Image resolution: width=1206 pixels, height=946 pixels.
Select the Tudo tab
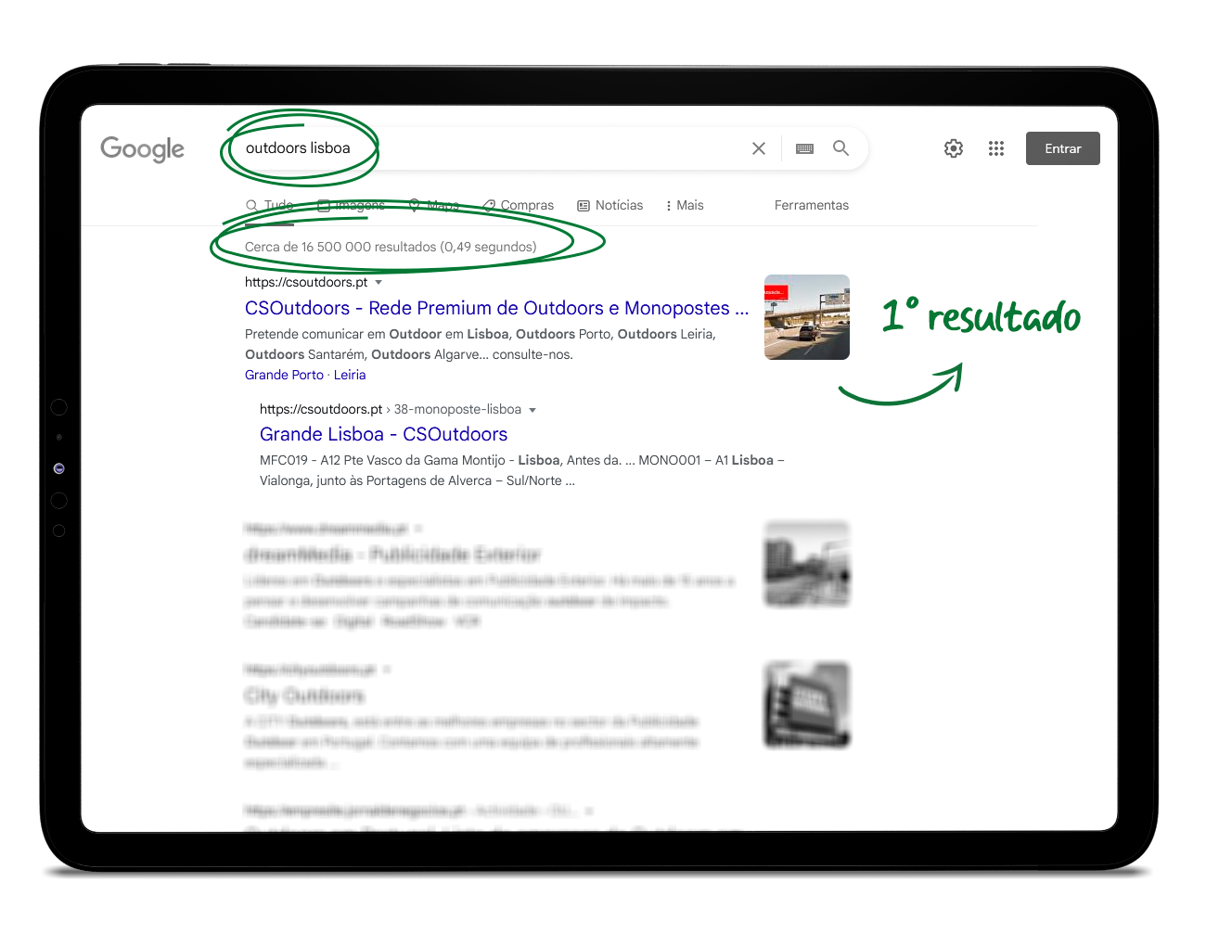pos(270,205)
